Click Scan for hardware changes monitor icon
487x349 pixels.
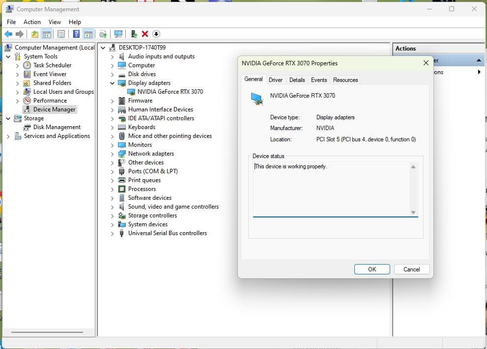[118, 34]
